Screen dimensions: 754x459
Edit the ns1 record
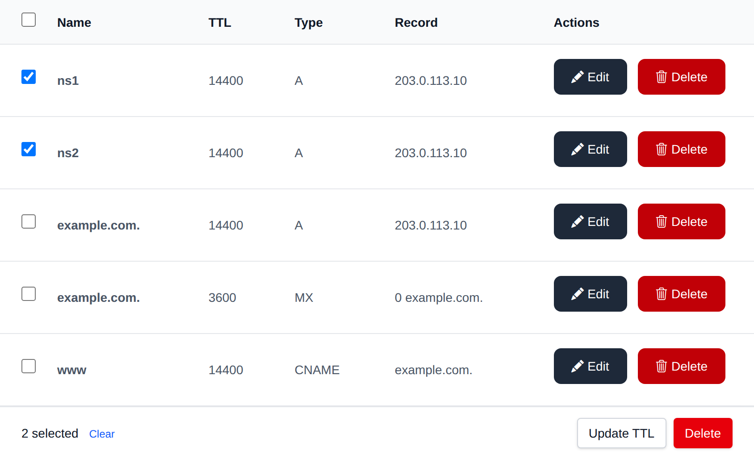(x=590, y=77)
